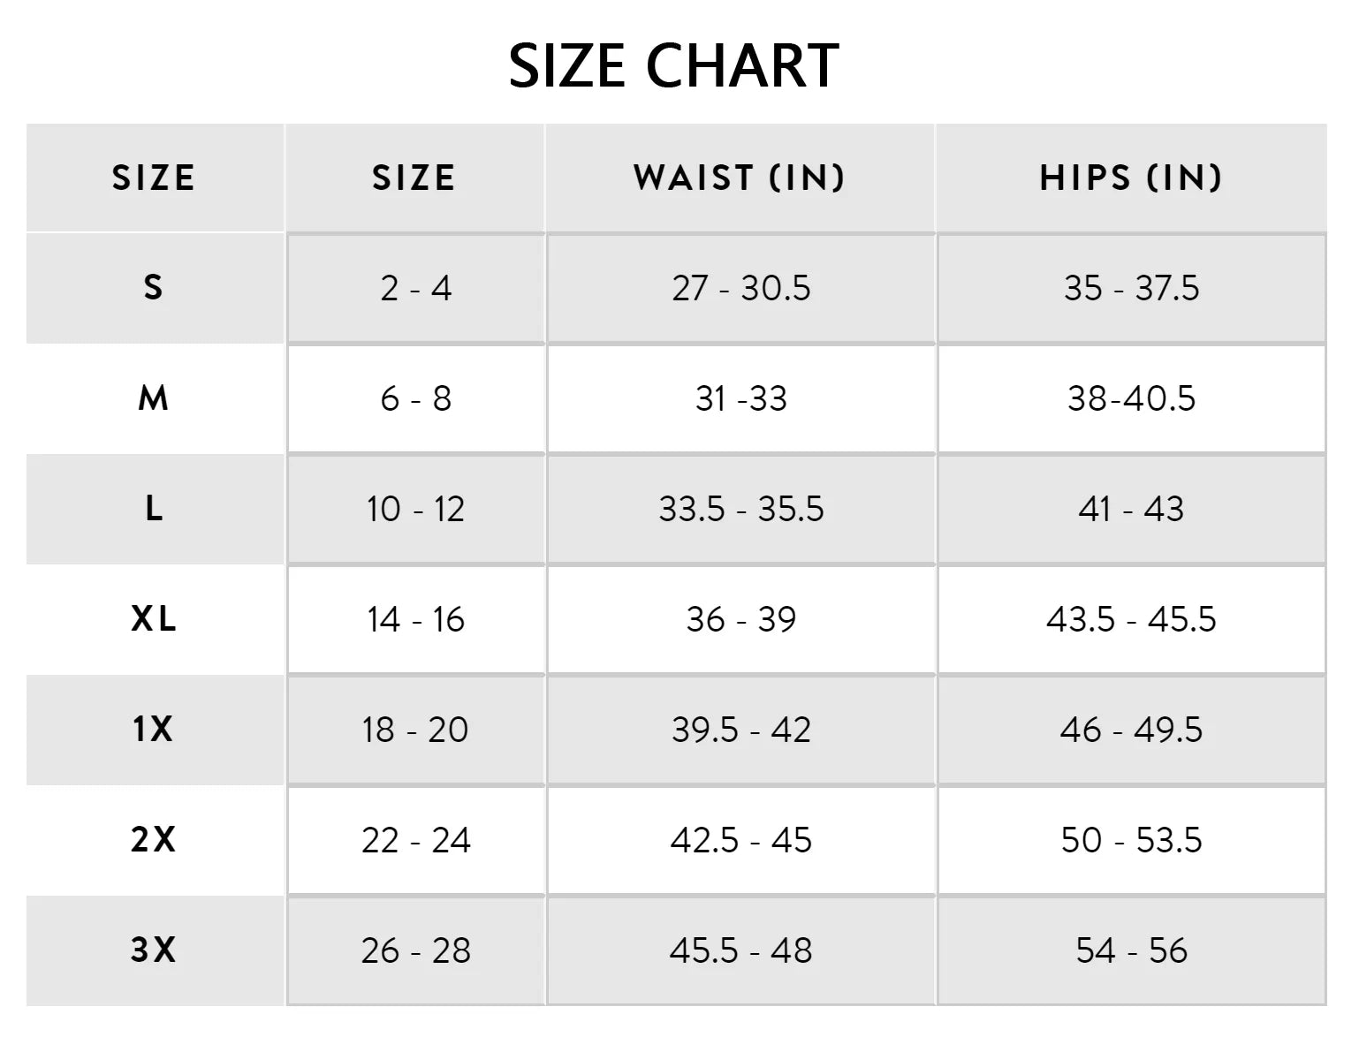Click the waist cell 27 - 30.5
1359x1037 pixels.
point(740,288)
